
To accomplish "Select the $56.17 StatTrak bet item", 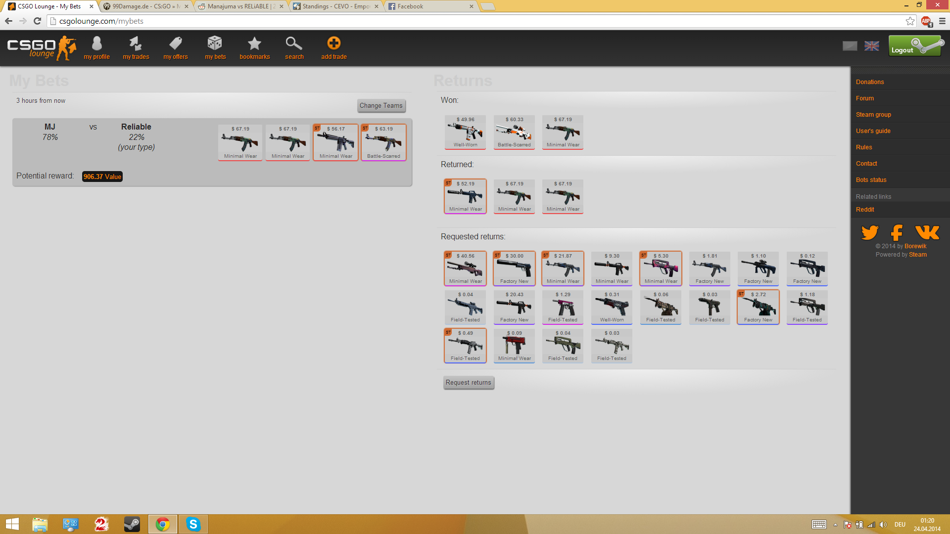I will 335,142.
